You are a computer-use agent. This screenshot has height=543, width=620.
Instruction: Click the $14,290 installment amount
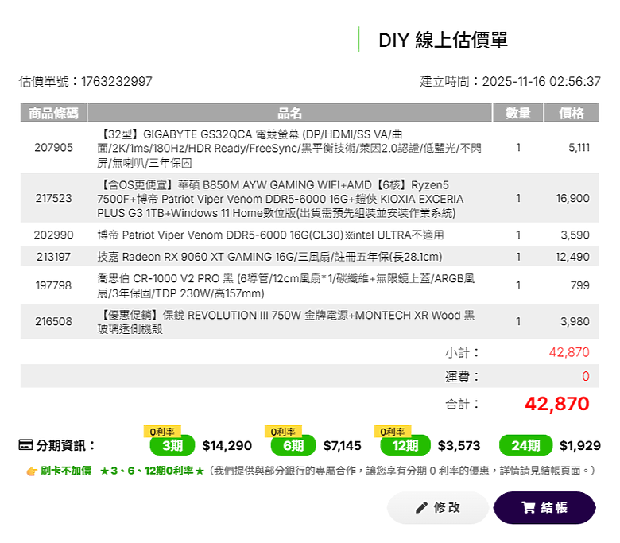227,446
